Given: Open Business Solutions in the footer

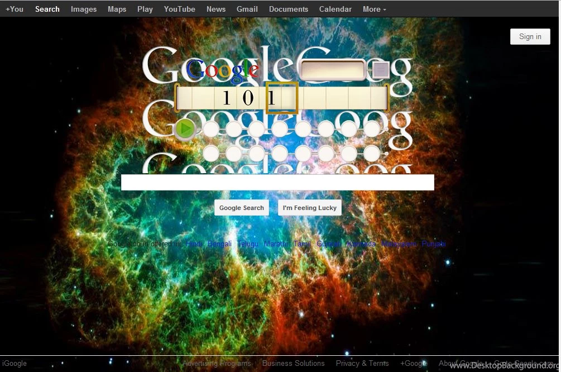Looking at the screenshot, I should (294, 363).
